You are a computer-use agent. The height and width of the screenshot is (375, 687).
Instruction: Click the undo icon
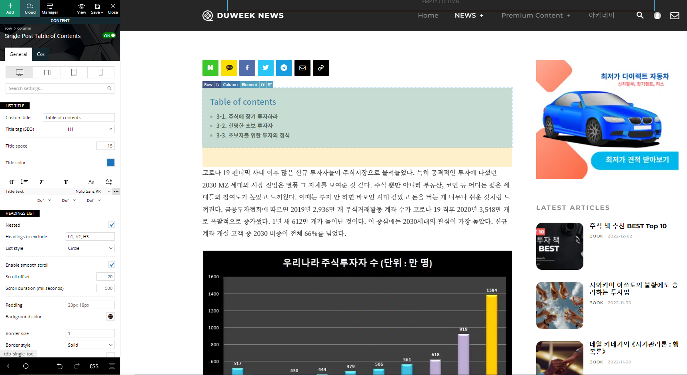tap(60, 366)
